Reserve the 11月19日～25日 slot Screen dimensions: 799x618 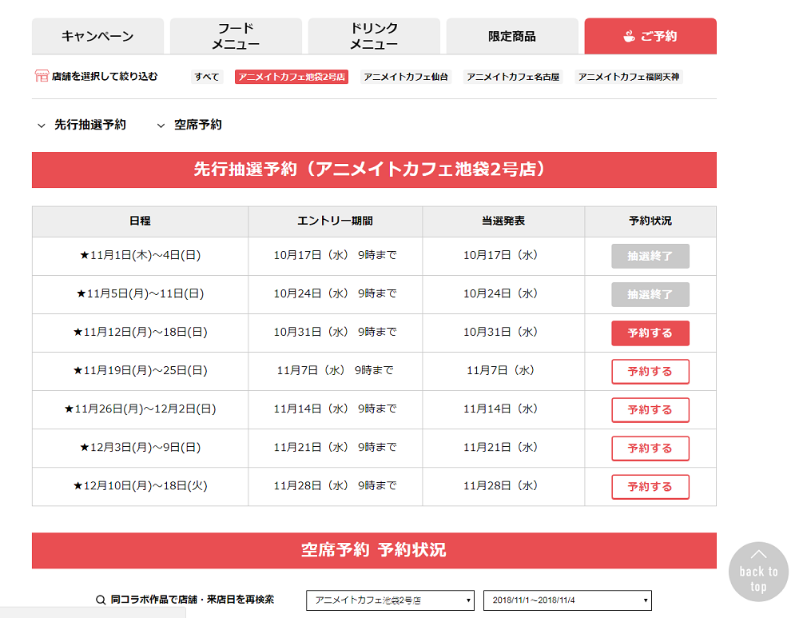(650, 372)
